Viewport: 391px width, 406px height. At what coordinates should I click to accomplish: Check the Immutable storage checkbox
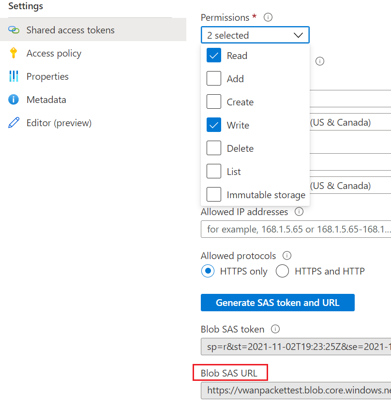214,195
